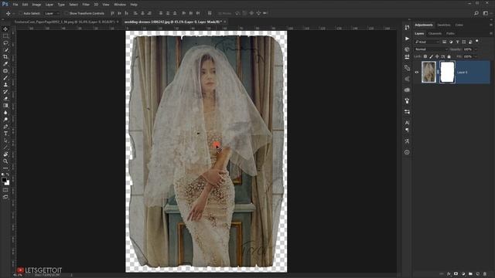Viewport: 495px width, 278px height.
Task: Open the Window menu
Action: click(120, 5)
